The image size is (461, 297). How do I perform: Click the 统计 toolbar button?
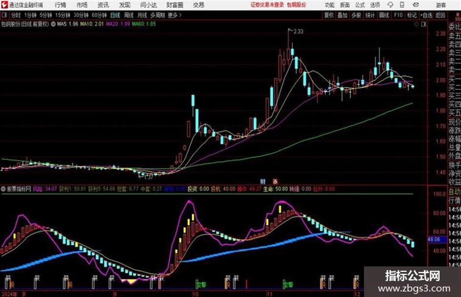(370, 15)
